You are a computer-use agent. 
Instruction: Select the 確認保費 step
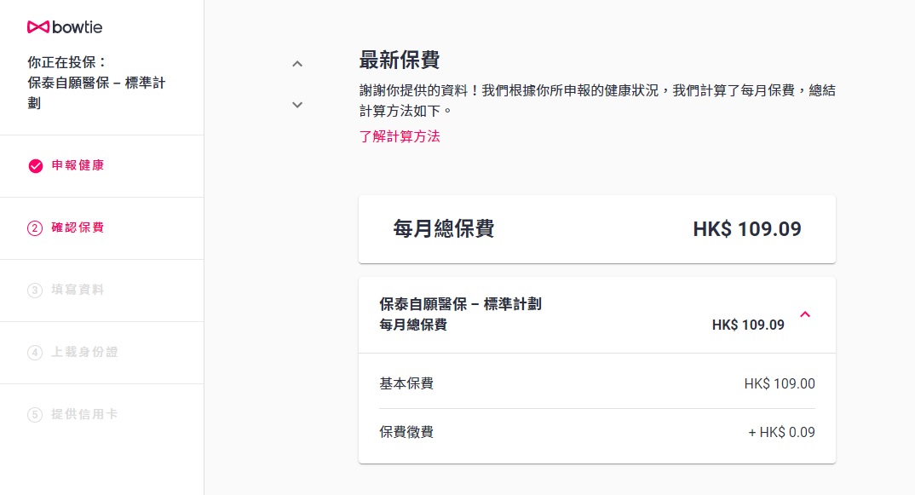coord(78,227)
